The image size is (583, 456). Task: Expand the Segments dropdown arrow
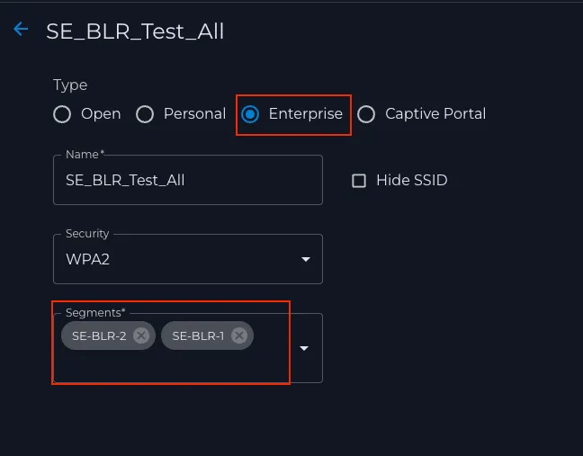(x=304, y=348)
